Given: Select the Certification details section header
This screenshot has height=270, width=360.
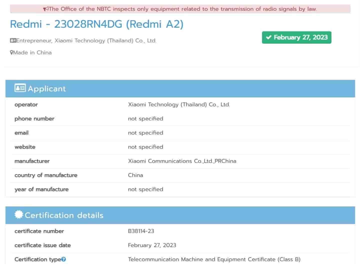Looking at the screenshot, I should [x=180, y=215].
